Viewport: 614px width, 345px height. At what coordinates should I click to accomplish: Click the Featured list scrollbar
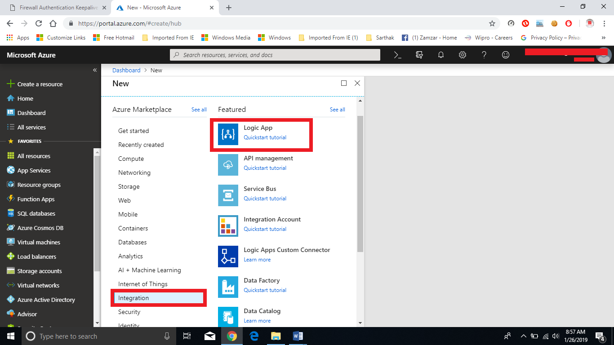pos(360,183)
